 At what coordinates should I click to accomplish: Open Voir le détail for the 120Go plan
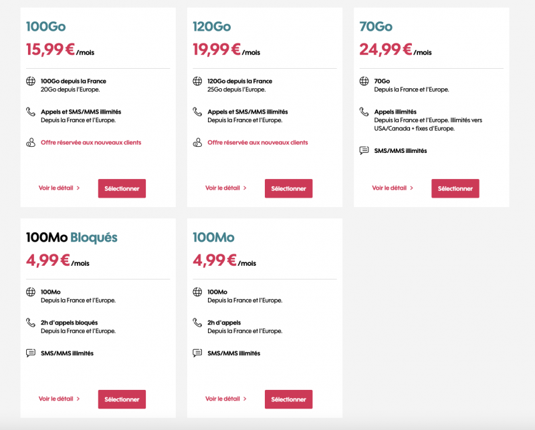225,188
